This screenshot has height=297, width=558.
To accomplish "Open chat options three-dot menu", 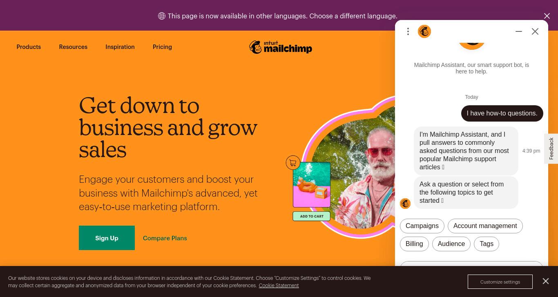I will (x=408, y=31).
